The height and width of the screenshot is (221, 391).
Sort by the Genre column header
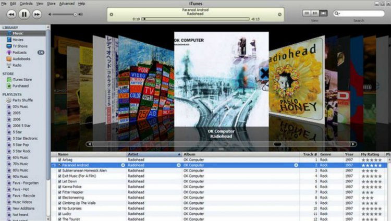coord(331,154)
